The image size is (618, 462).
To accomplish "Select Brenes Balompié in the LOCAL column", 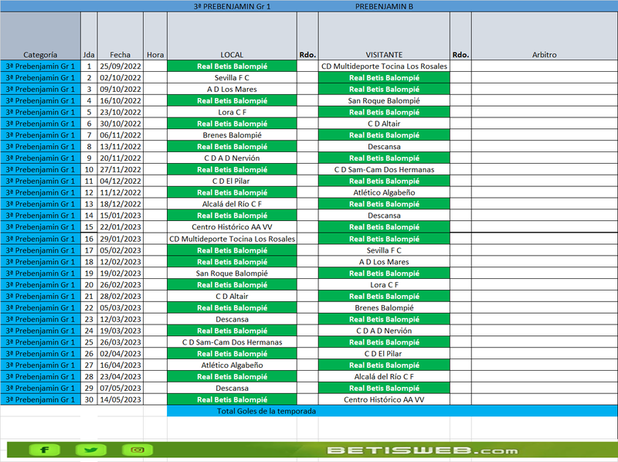I will [233, 135].
